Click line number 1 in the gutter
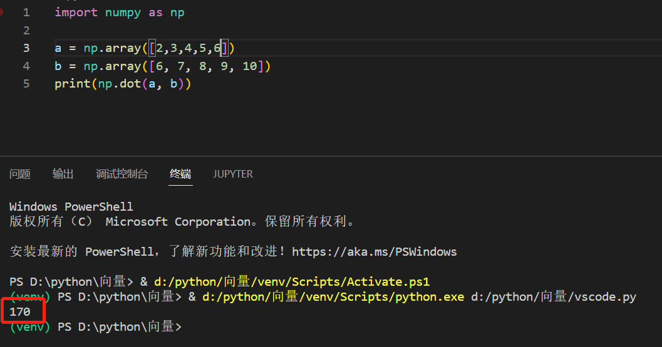This screenshot has height=347, width=662. pos(26,13)
